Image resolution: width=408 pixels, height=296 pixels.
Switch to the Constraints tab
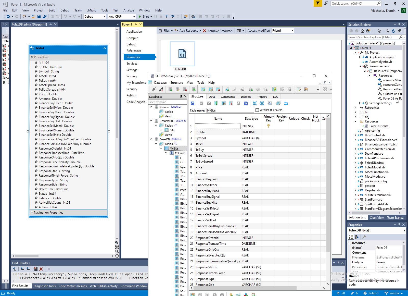(228, 97)
